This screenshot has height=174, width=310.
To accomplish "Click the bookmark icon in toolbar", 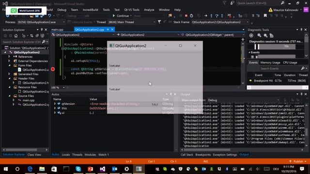I will click(x=265, y=15).
